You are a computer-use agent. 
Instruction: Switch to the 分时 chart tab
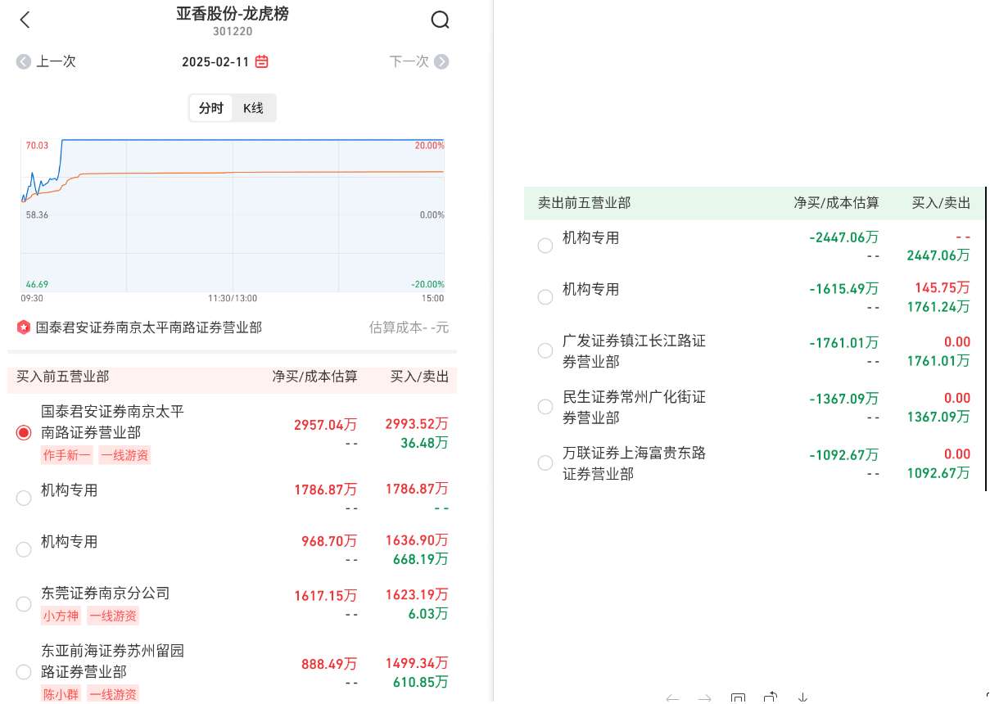point(211,108)
